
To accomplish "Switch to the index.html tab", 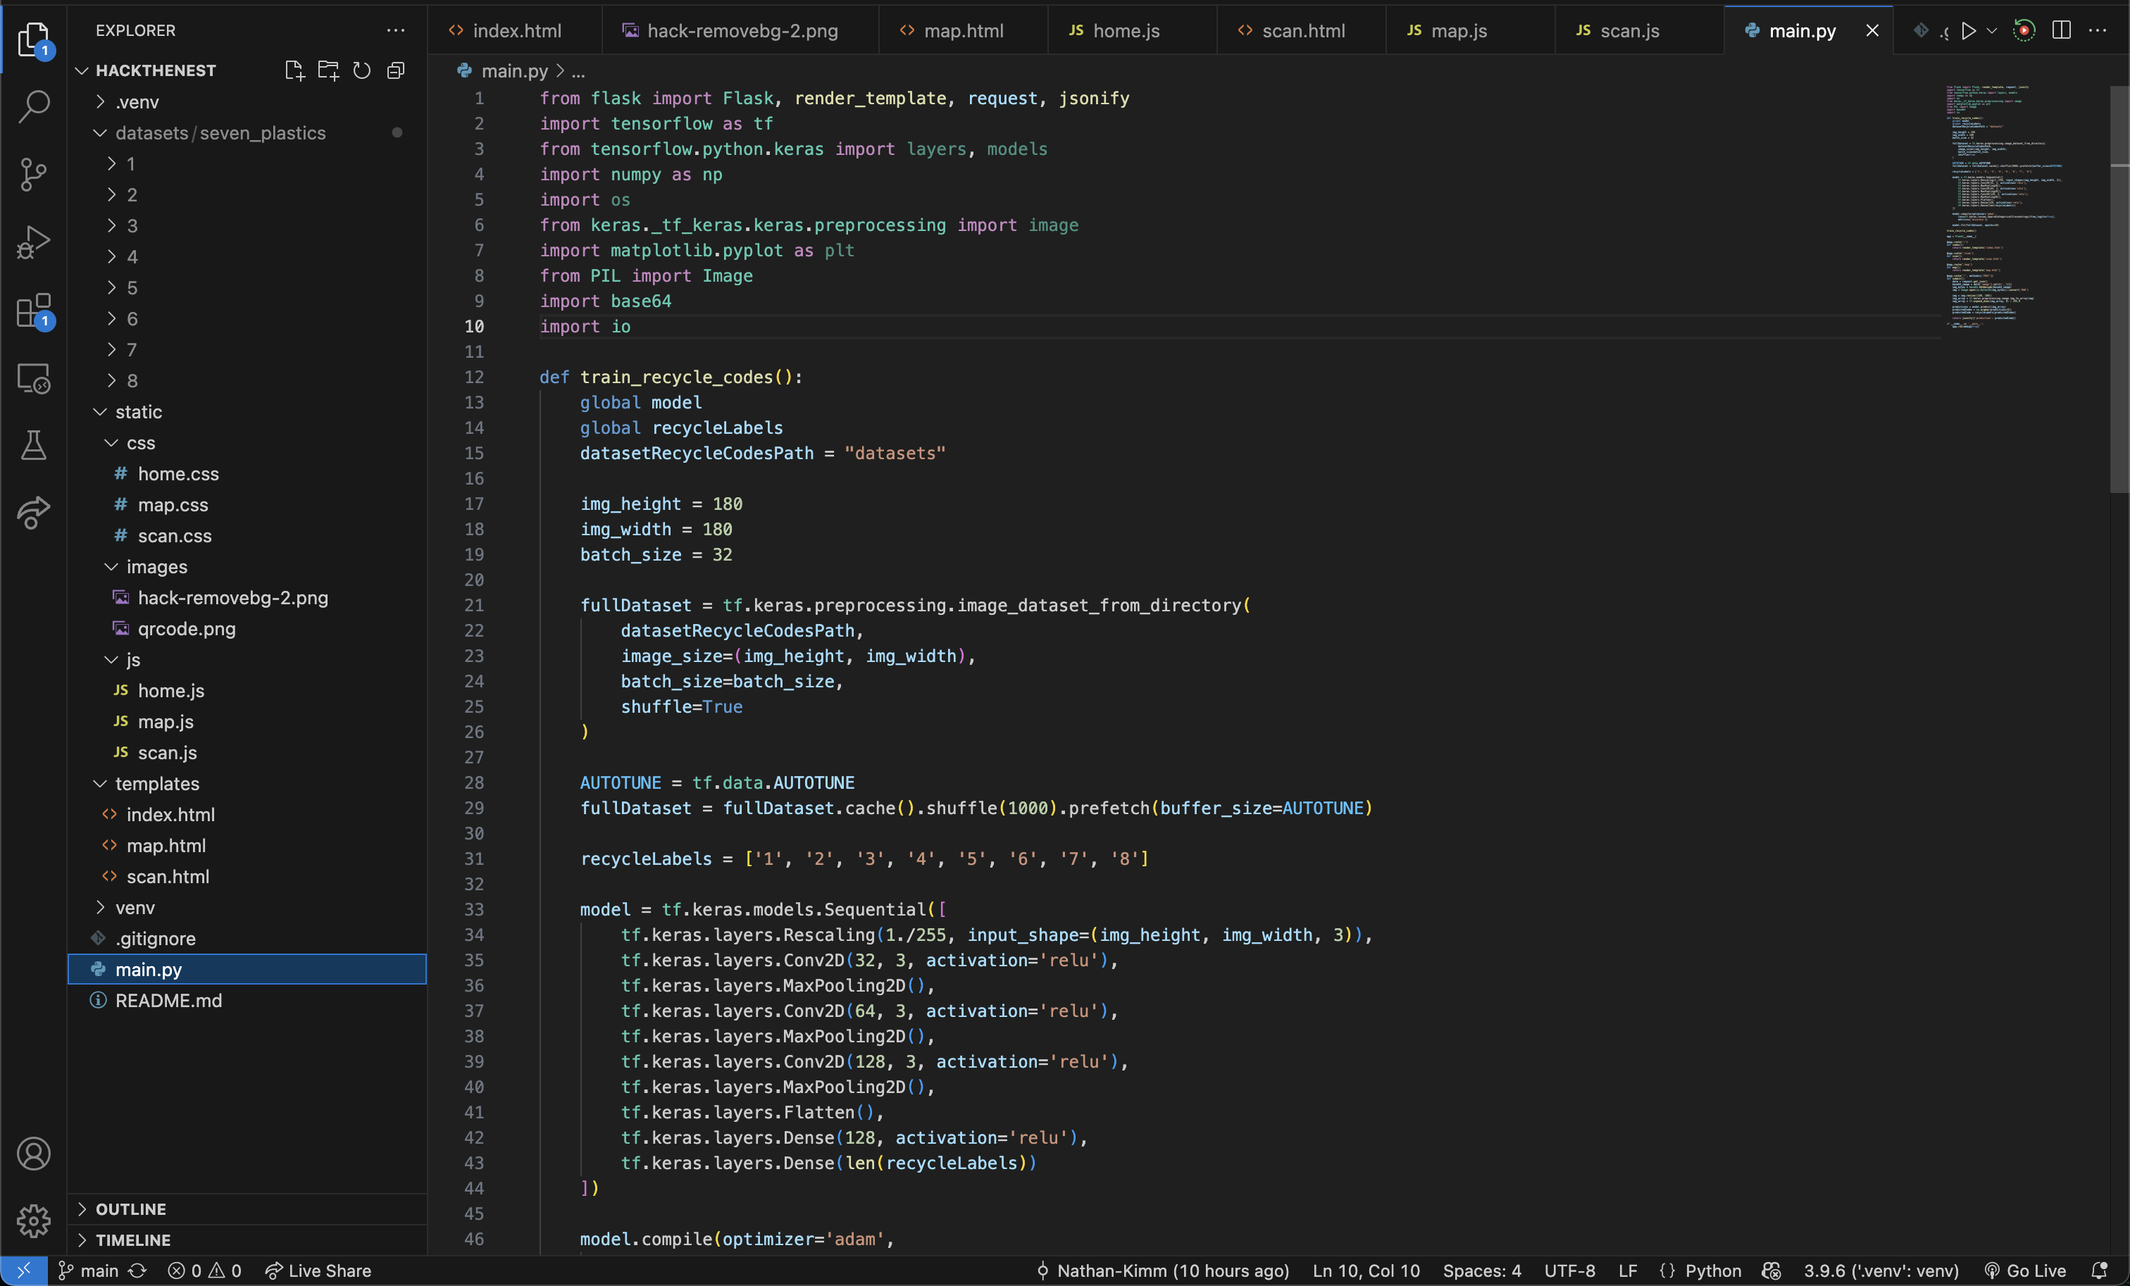I will coord(516,31).
